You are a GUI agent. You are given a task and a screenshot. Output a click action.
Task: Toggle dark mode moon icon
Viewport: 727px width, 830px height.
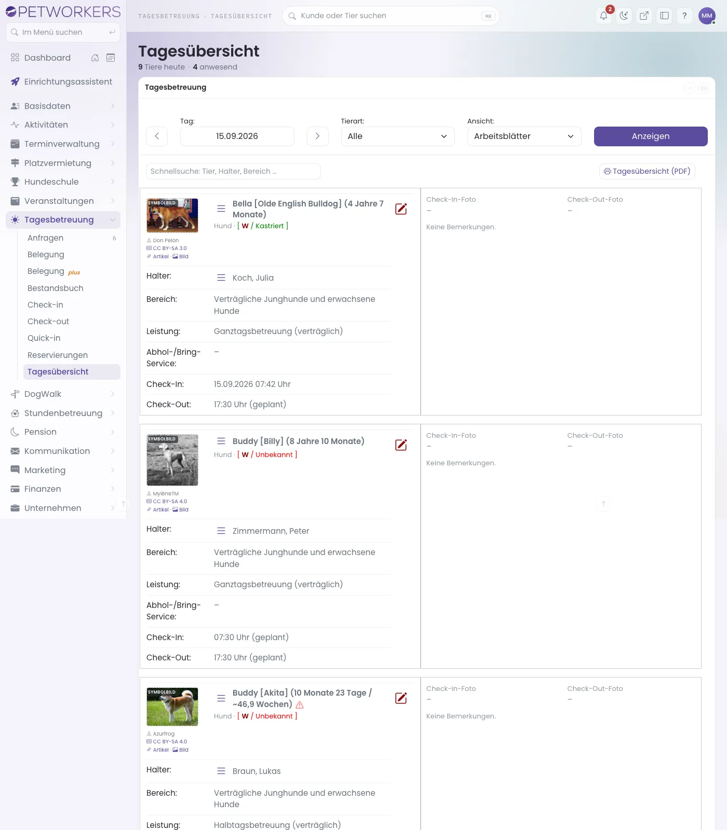(x=624, y=16)
